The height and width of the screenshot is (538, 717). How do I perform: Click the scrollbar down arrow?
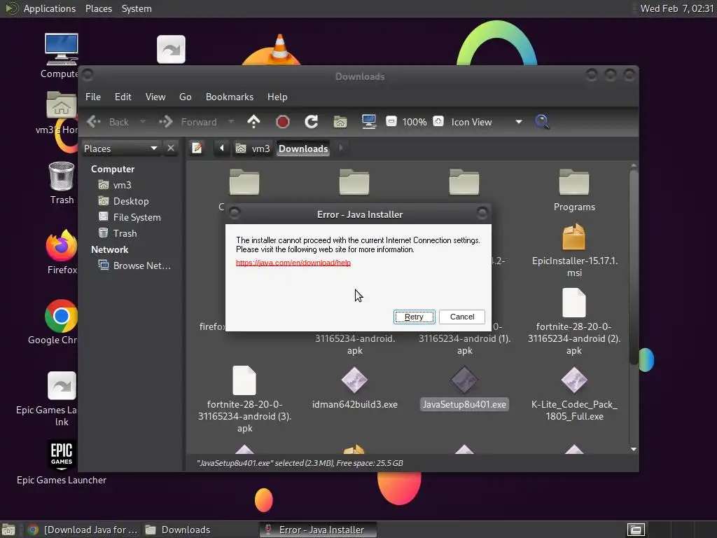click(633, 449)
